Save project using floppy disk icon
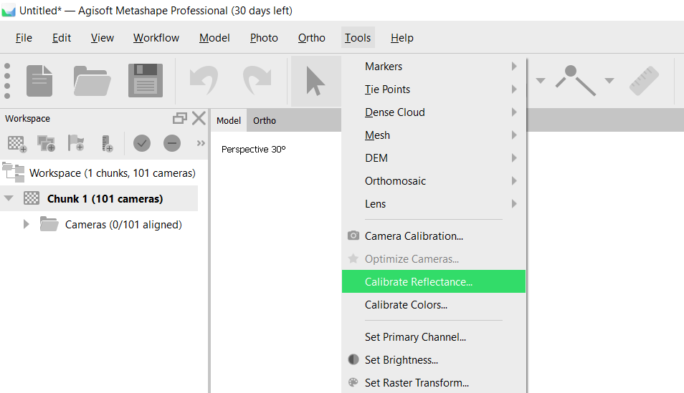This screenshot has height=393, width=684. 145,80
